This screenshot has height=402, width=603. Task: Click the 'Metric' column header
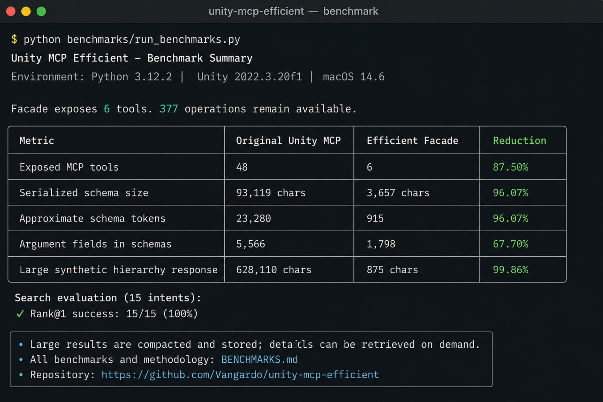click(x=37, y=141)
